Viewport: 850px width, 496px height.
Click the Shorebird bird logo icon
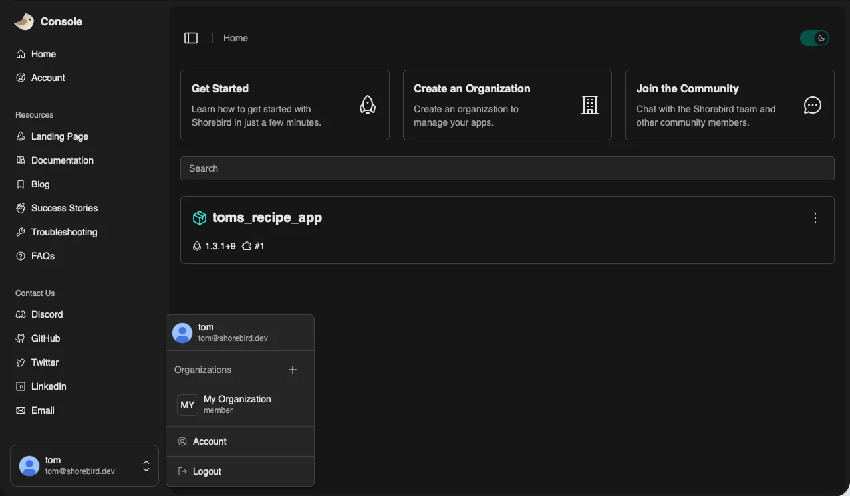(23, 21)
